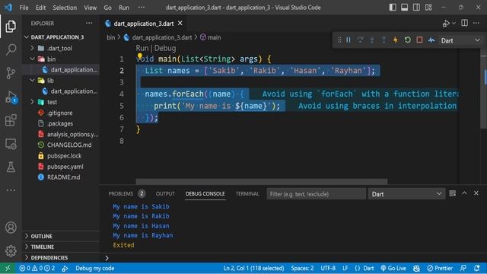Click Run CodeLens above main

coord(142,48)
